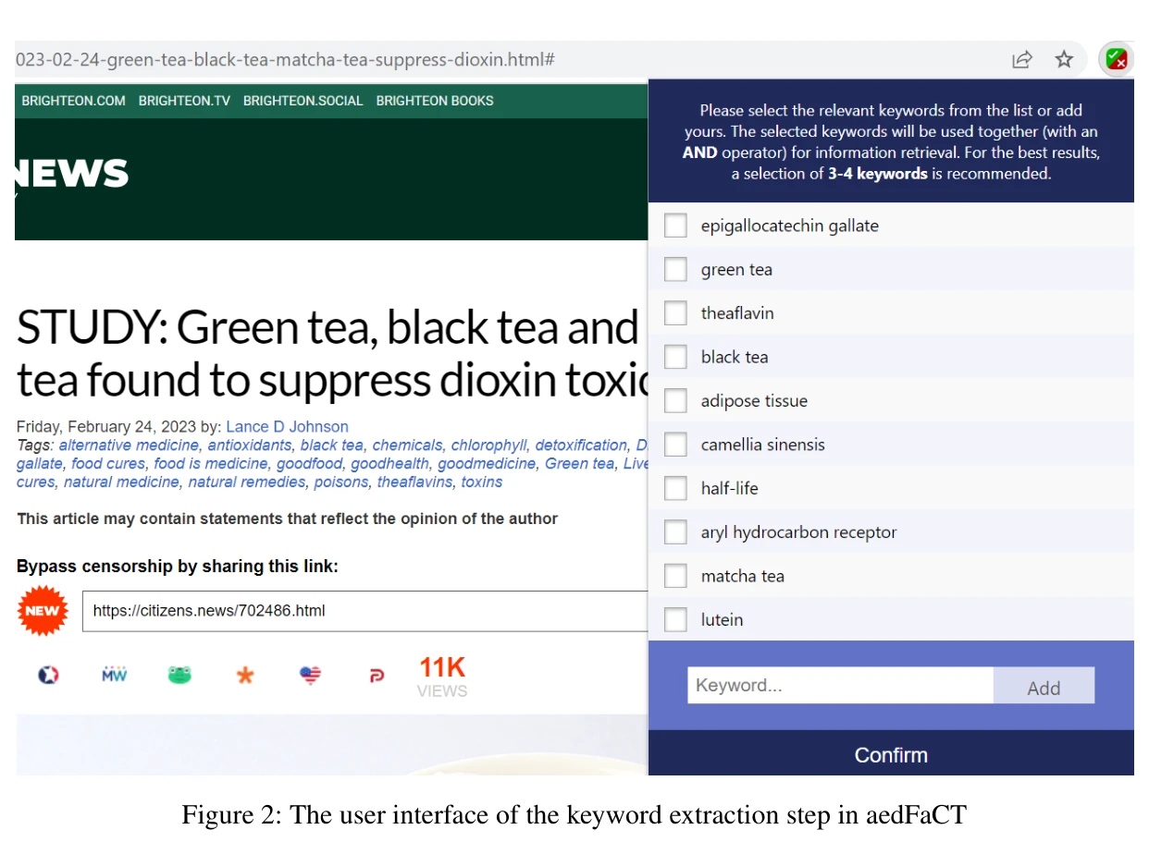Share article via MeWe icon
Image resolution: width=1149 pixels, height=842 pixels.
click(x=114, y=676)
